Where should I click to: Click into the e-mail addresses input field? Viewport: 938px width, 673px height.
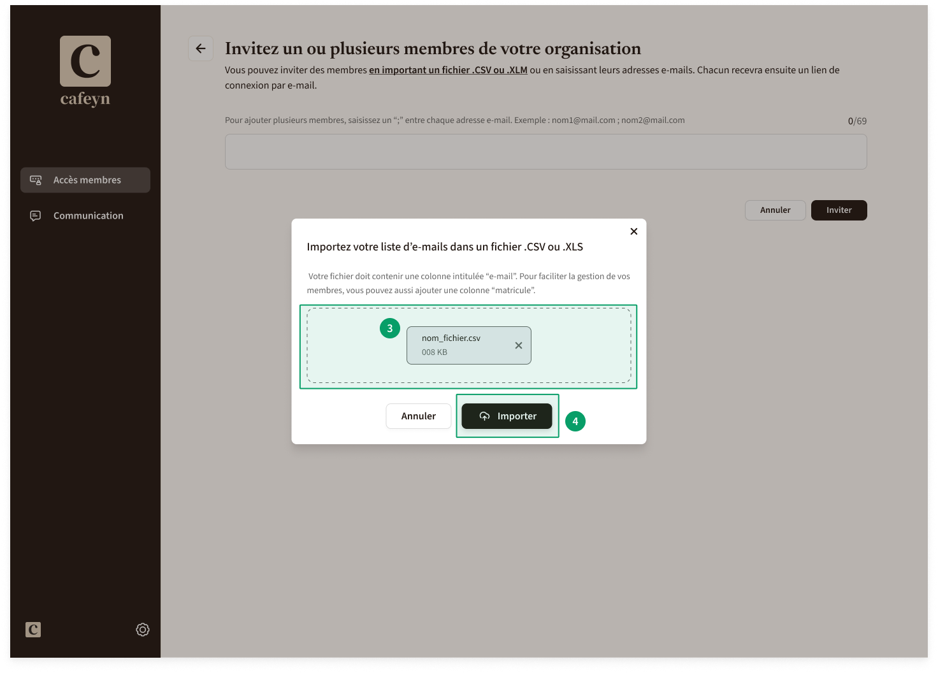coord(546,152)
